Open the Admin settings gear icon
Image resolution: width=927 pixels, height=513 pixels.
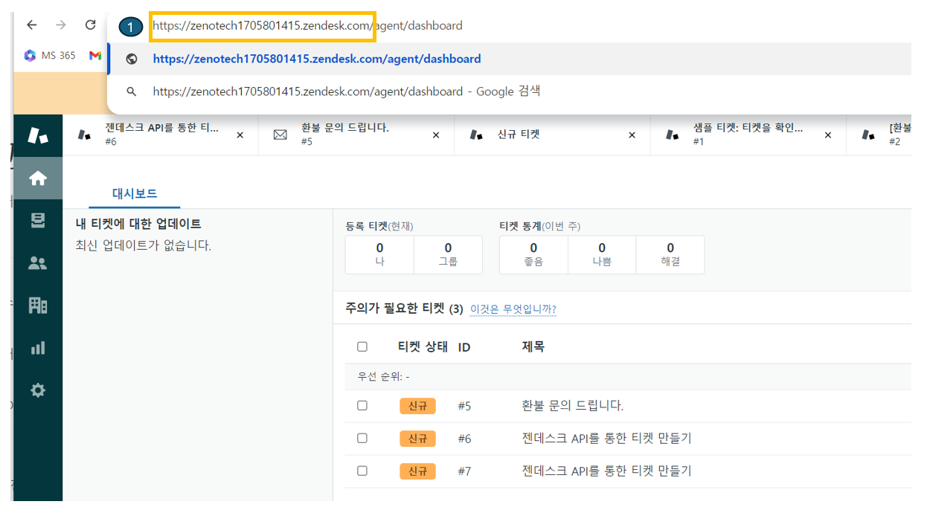pos(37,390)
